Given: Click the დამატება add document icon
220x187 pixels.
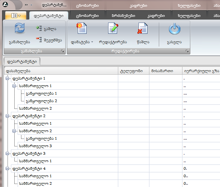Looking at the screenshot, I should [x=82, y=28].
